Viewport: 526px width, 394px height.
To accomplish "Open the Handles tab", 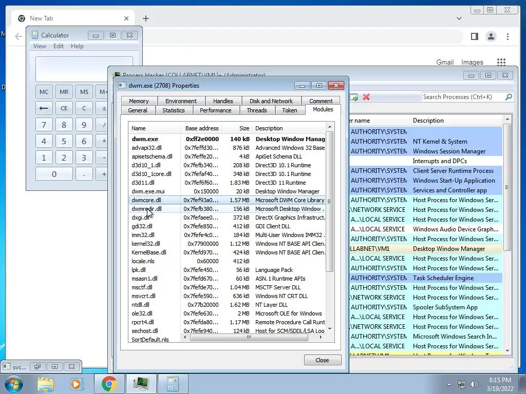I will (x=223, y=101).
